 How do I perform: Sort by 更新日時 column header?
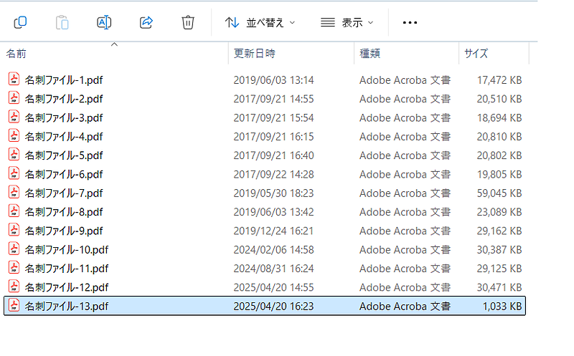click(254, 54)
